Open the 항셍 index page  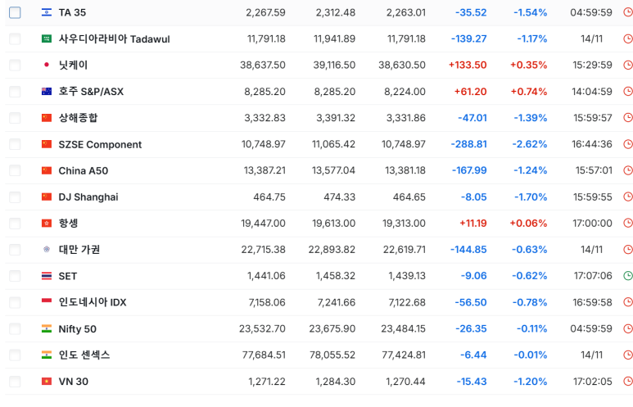tap(68, 224)
